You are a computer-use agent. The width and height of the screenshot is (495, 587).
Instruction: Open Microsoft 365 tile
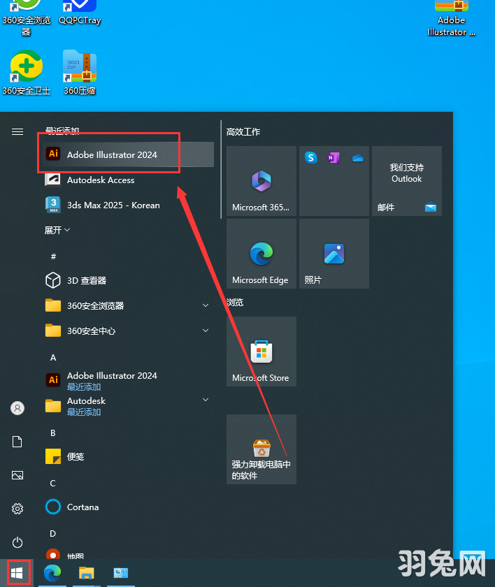(261, 181)
